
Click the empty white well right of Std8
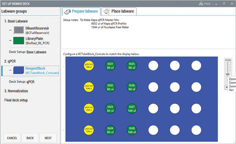(x=153, y=130)
